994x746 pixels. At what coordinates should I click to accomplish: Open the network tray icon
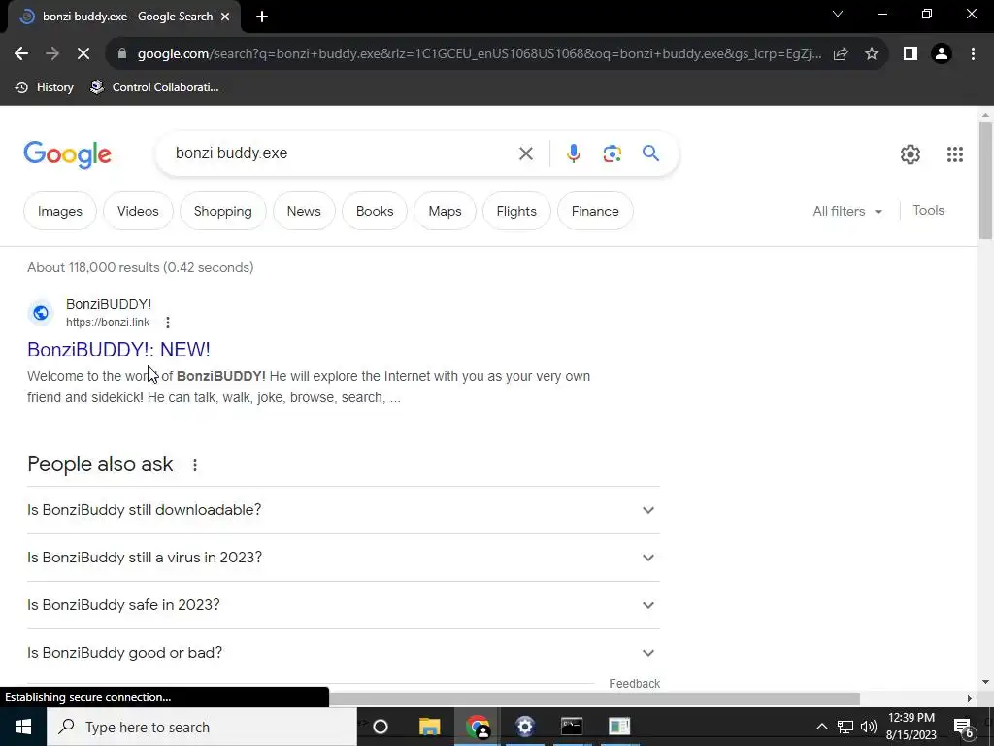coord(845,727)
